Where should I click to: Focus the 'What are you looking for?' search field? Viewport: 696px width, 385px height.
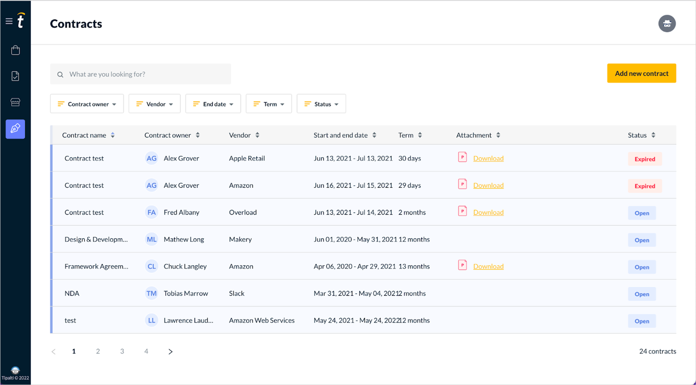coord(141,74)
